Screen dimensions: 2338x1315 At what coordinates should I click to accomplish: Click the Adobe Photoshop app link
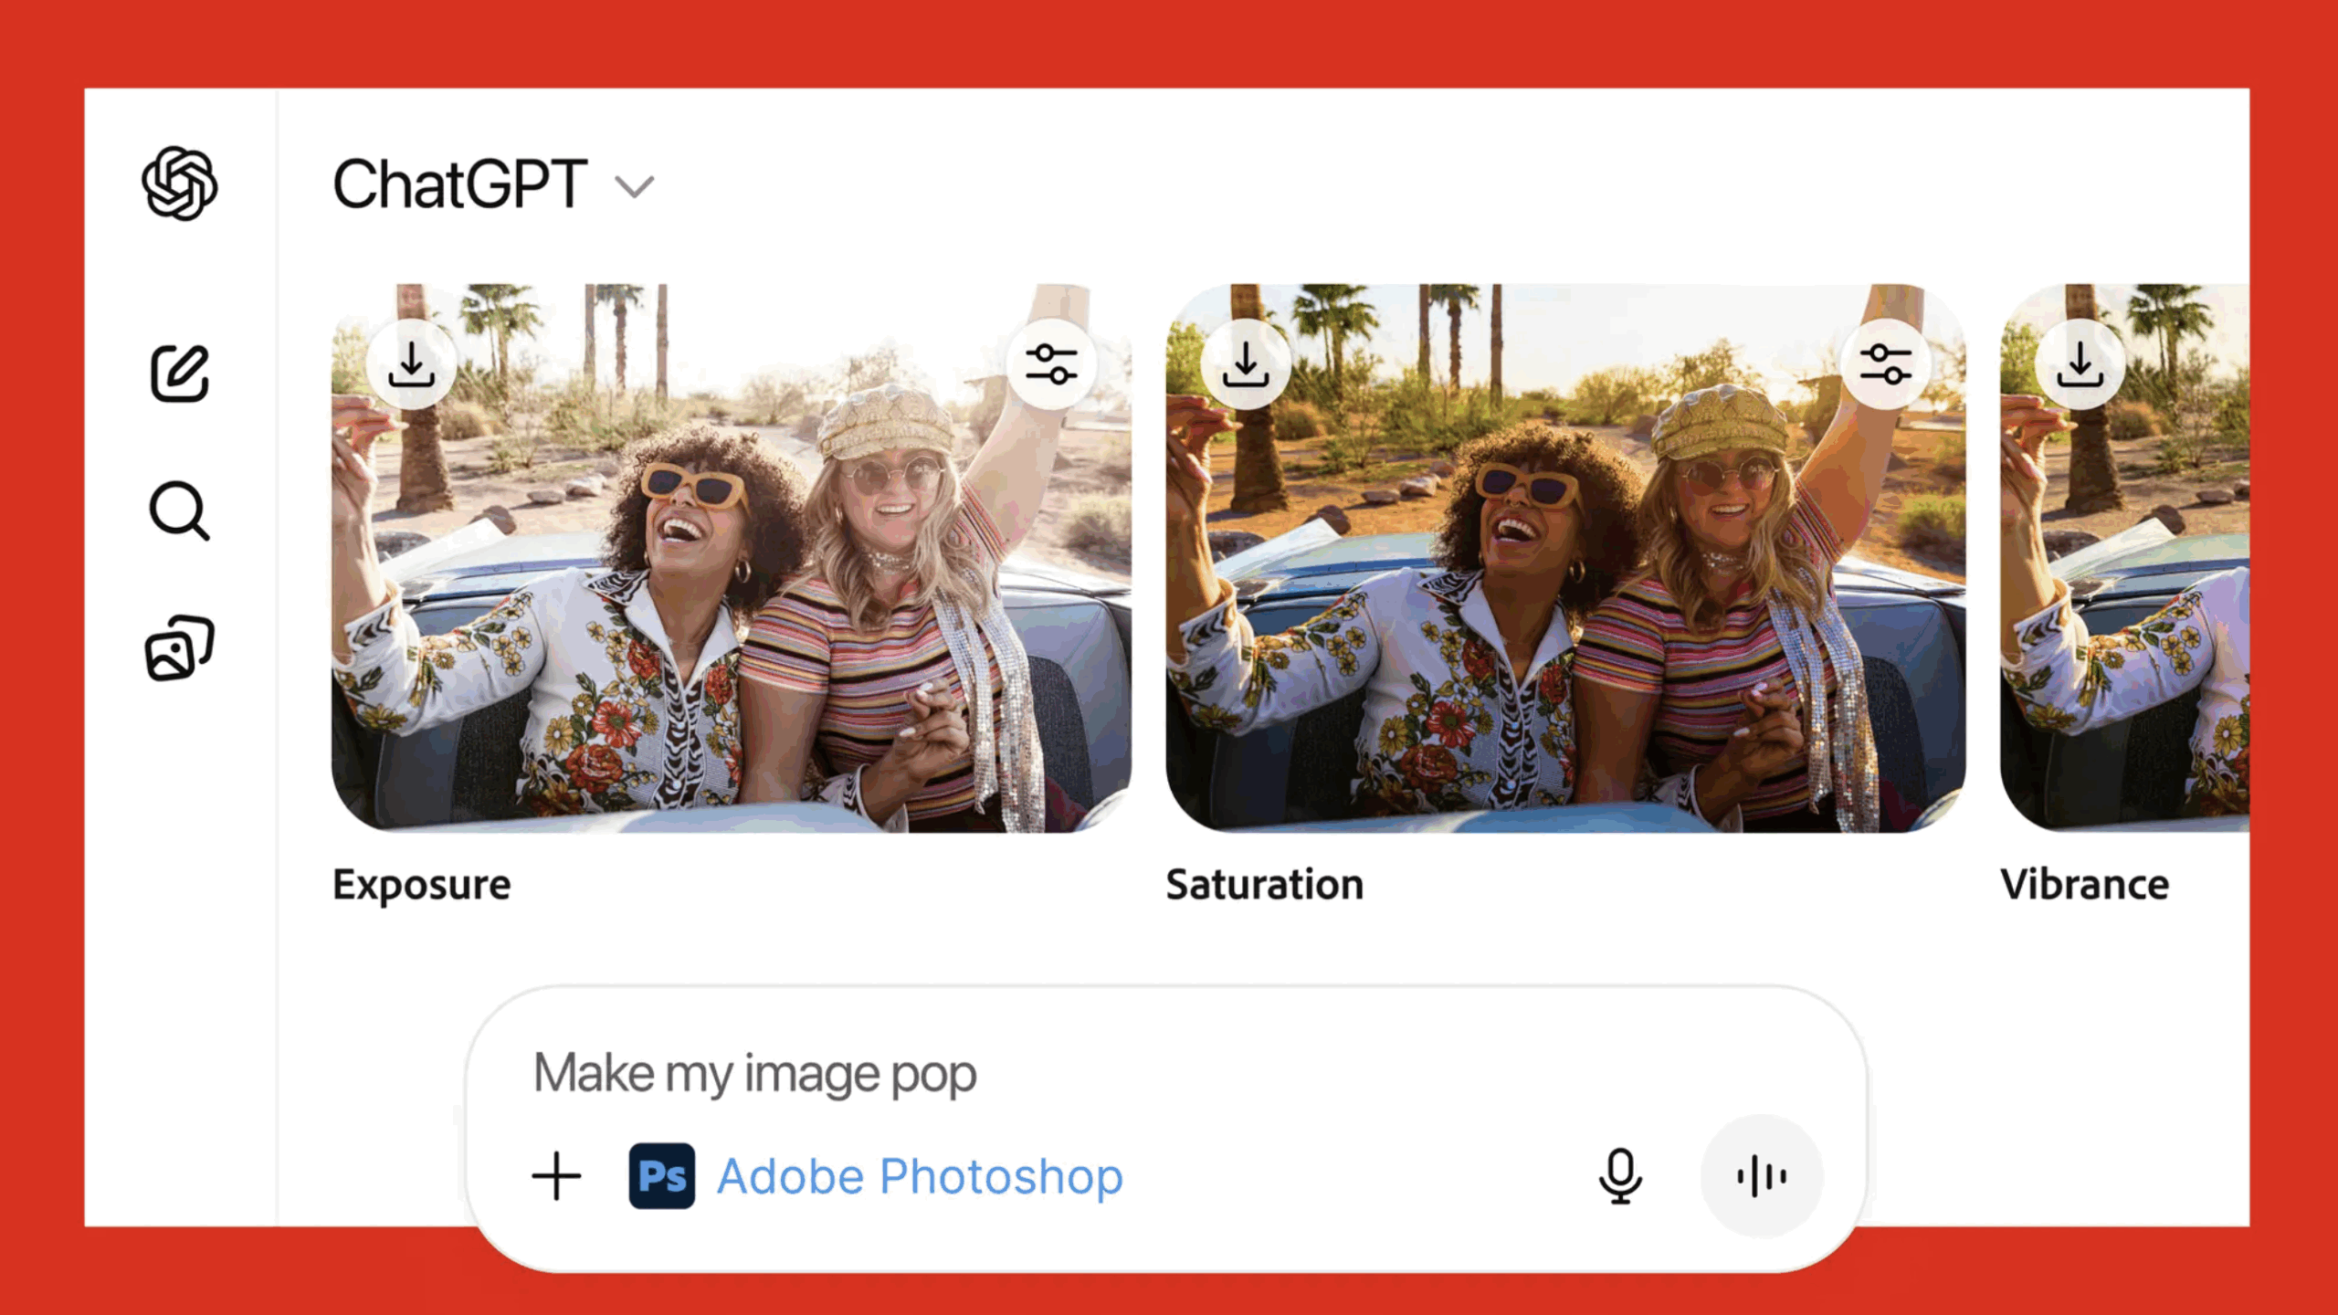pos(920,1176)
